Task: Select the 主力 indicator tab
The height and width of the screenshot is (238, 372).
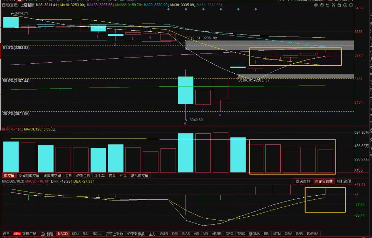Action: [x=152, y=234]
